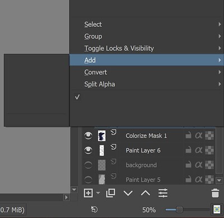The height and width of the screenshot is (218, 224).
Task: Adjust the zoom slider handle
Action: coord(179,210)
